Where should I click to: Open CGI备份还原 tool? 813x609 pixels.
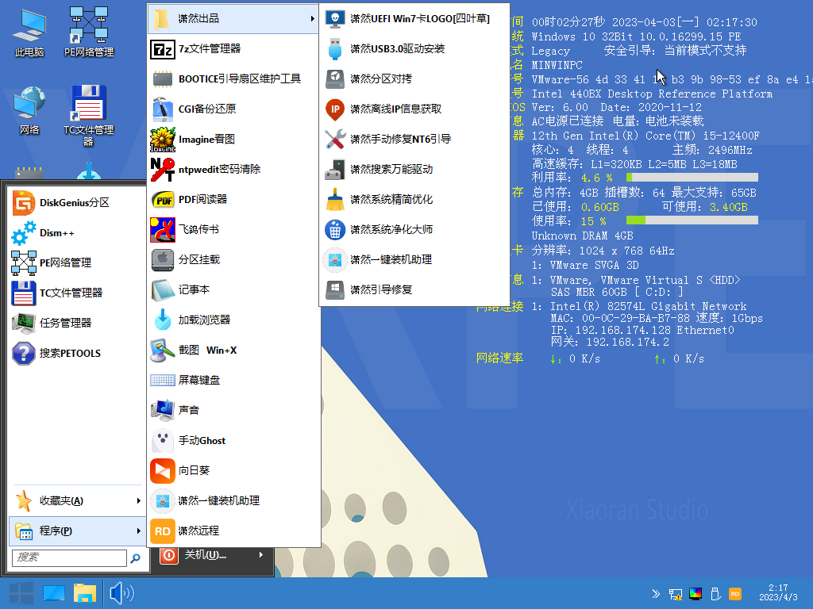(206, 109)
